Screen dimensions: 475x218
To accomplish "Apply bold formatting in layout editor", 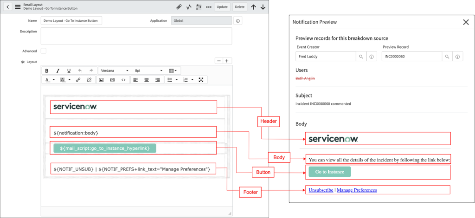I will click(46, 71).
